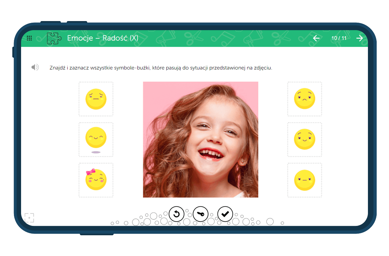Select the worried wavy-mouth emoji

(x=96, y=99)
